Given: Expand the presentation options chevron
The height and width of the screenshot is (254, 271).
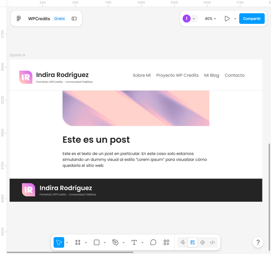Looking at the screenshot, I should (x=235, y=19).
